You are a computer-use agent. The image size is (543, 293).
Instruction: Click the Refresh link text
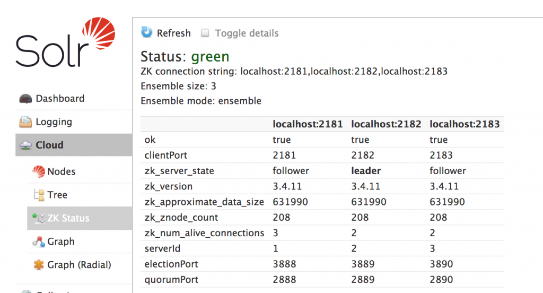[x=173, y=33]
